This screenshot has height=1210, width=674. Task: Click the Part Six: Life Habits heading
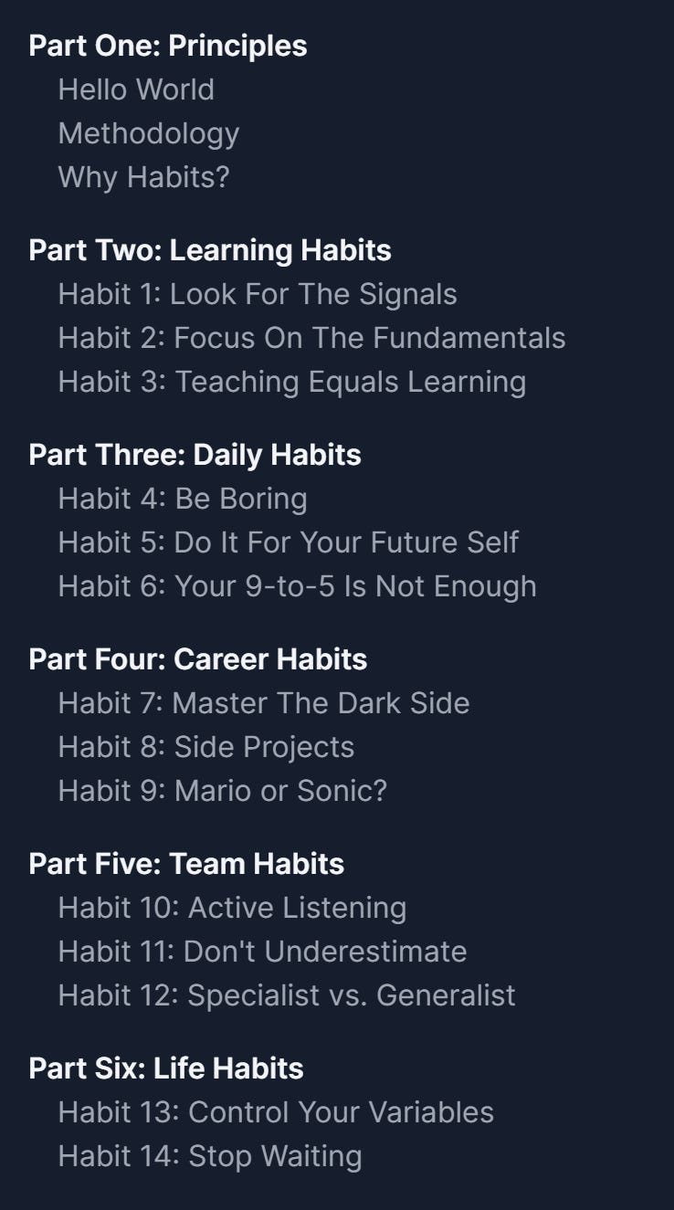(x=166, y=1068)
